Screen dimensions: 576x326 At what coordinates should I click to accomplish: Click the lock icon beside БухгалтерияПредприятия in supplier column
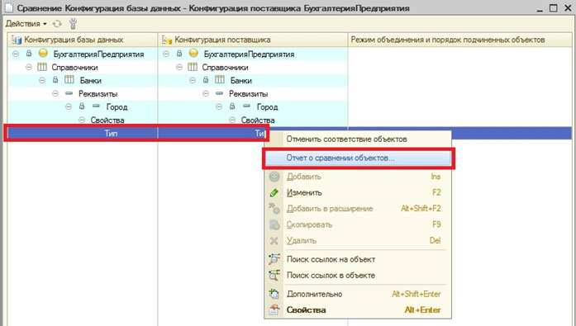pos(179,54)
